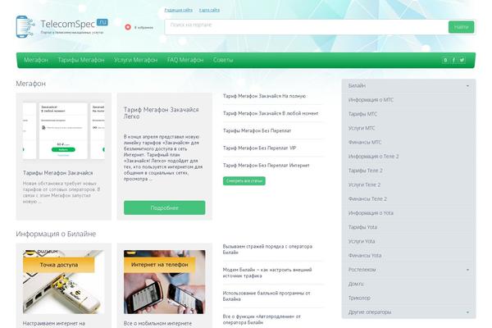The width and height of the screenshot is (492, 328).
Task: Open article Тариф Мегафон Без Переплат VIP
Action: click(259, 148)
